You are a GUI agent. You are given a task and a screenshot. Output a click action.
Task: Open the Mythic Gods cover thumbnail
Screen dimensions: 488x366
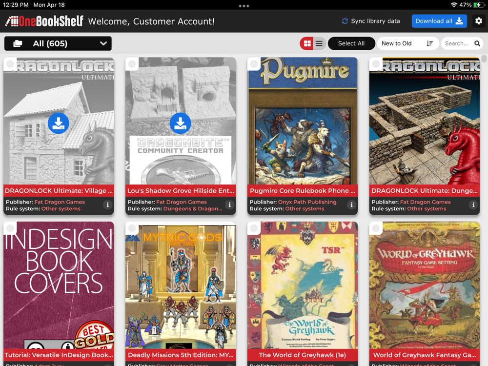[181, 285]
